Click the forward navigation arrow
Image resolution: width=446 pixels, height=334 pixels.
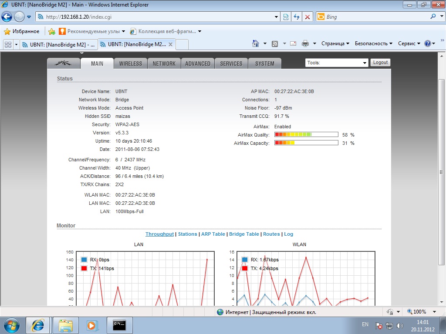[x=19, y=17]
